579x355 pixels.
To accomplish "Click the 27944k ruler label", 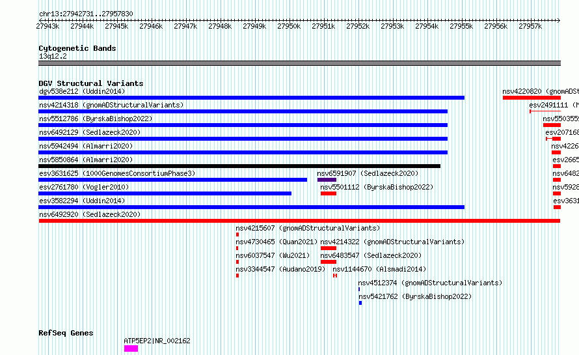I will (82, 26).
